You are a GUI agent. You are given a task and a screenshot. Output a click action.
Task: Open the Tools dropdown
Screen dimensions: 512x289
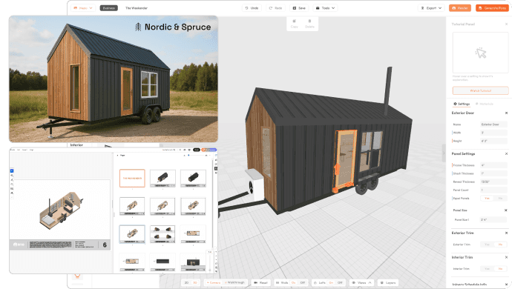pyautogui.click(x=325, y=8)
